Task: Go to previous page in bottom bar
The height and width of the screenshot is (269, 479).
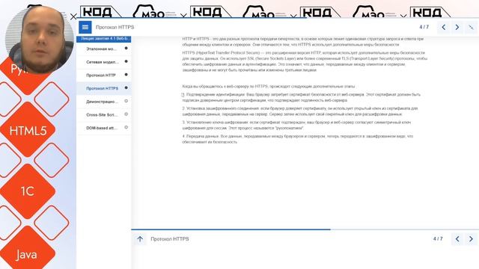Action: pos(457,239)
